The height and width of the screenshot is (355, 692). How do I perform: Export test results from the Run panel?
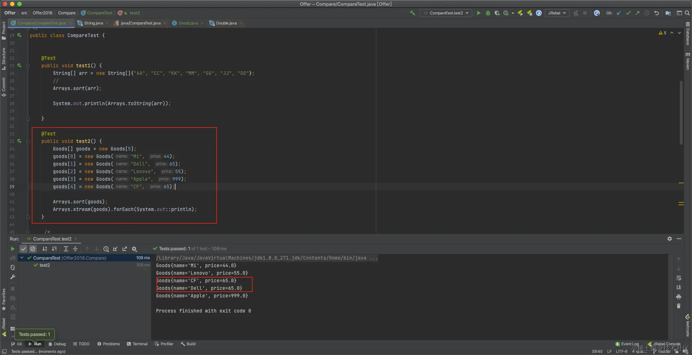(125, 249)
